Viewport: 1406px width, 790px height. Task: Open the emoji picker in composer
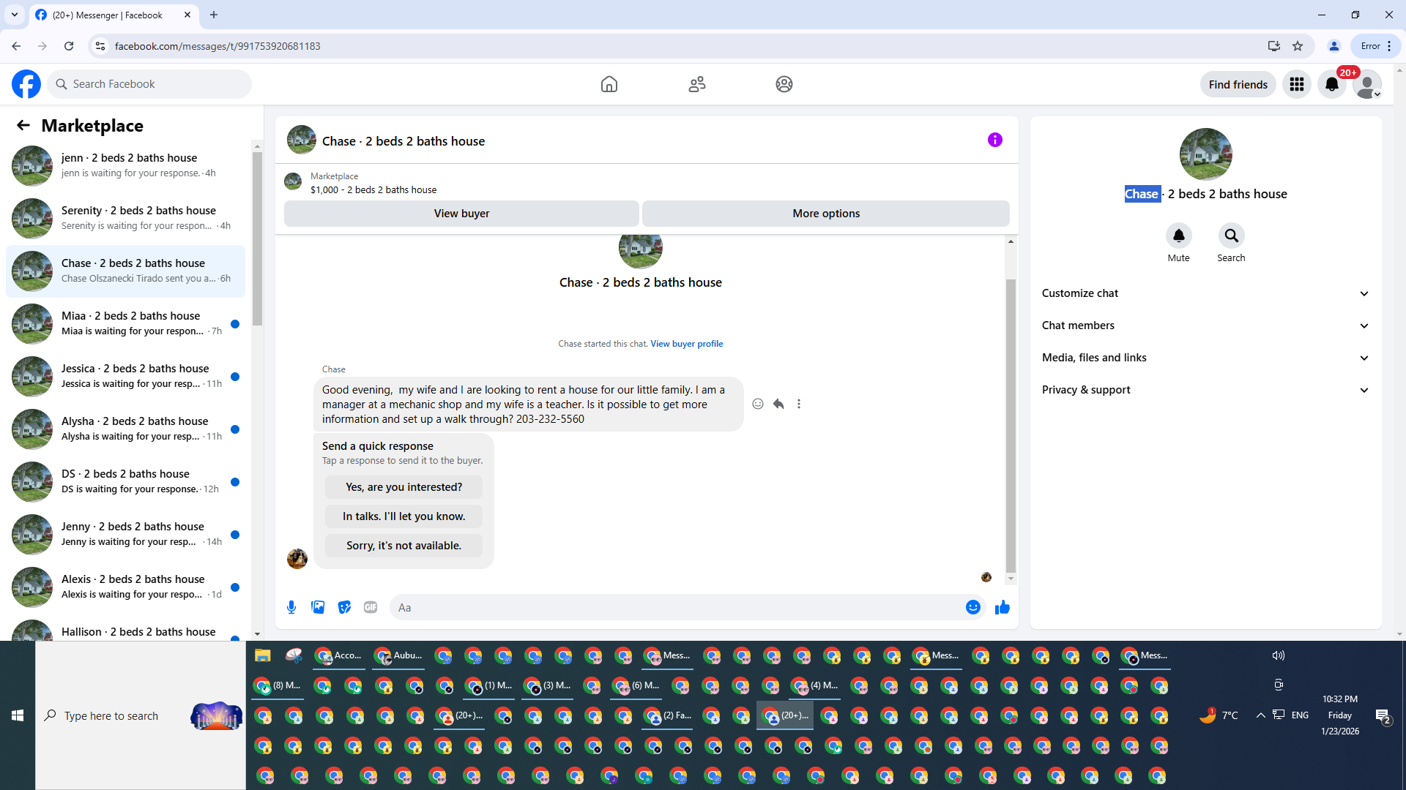point(972,607)
